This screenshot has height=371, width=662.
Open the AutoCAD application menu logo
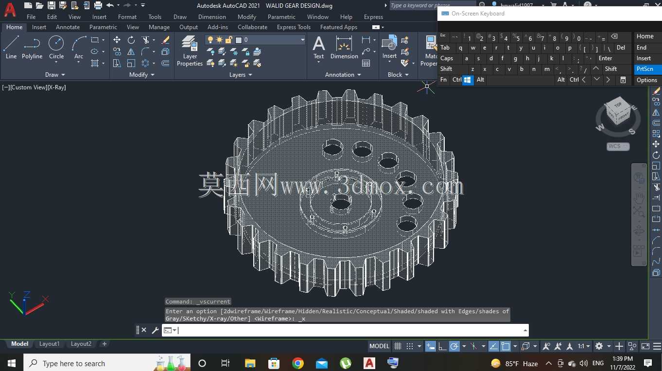click(x=10, y=9)
